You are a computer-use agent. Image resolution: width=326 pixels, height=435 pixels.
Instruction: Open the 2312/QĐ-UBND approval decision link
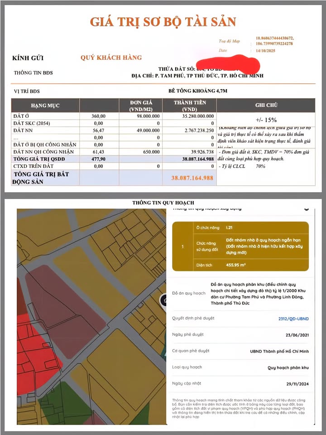click(293, 319)
